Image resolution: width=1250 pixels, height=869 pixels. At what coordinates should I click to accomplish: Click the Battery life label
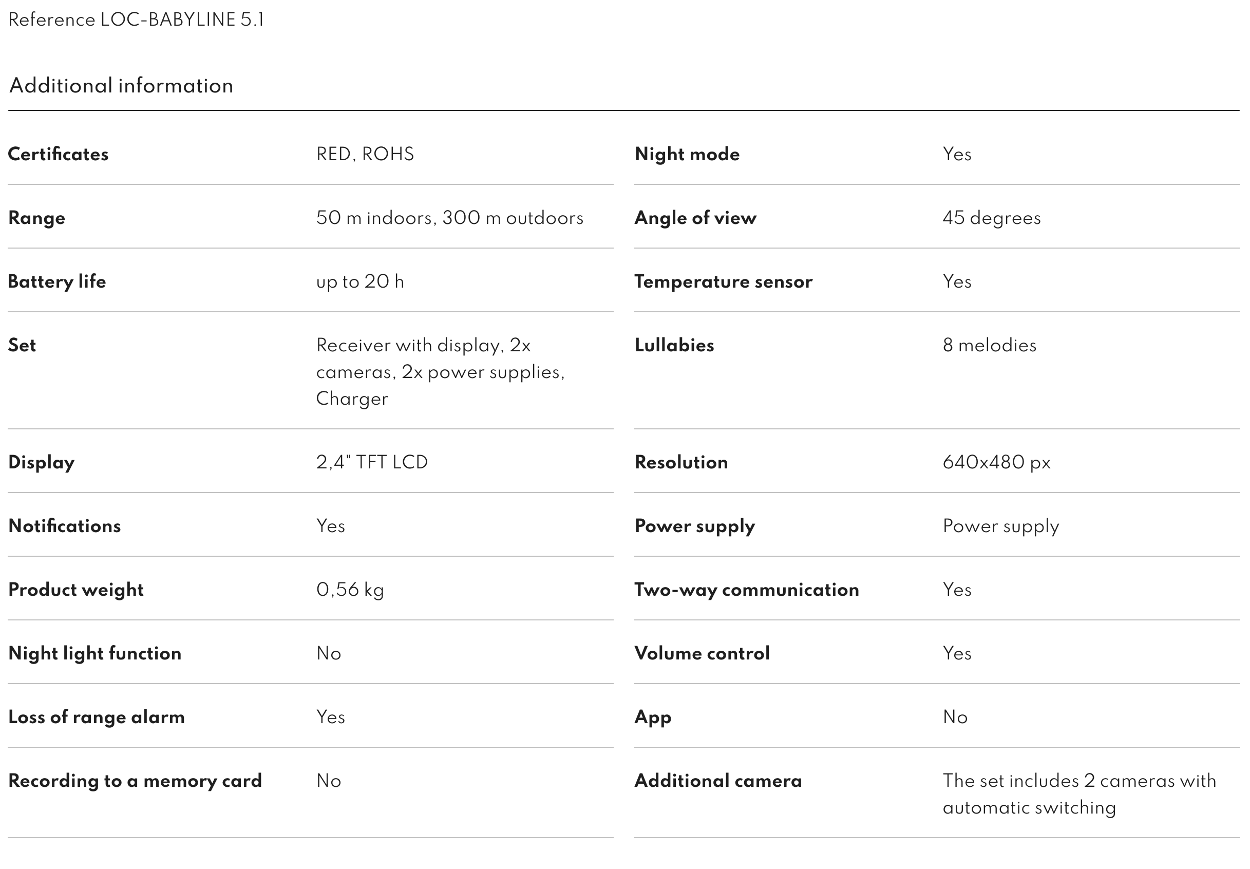(56, 281)
